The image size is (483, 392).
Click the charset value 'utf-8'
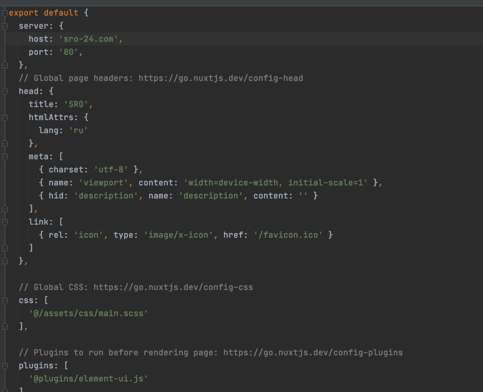(x=111, y=170)
